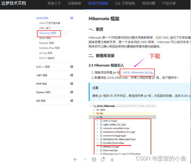Screen dimensions: 191x164
Task: Click the Hibernate 框架 page heading
Action: coord(104,19)
